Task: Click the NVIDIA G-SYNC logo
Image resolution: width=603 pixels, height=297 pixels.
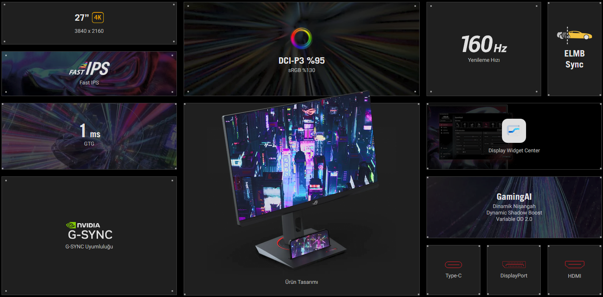Action: [x=90, y=231]
